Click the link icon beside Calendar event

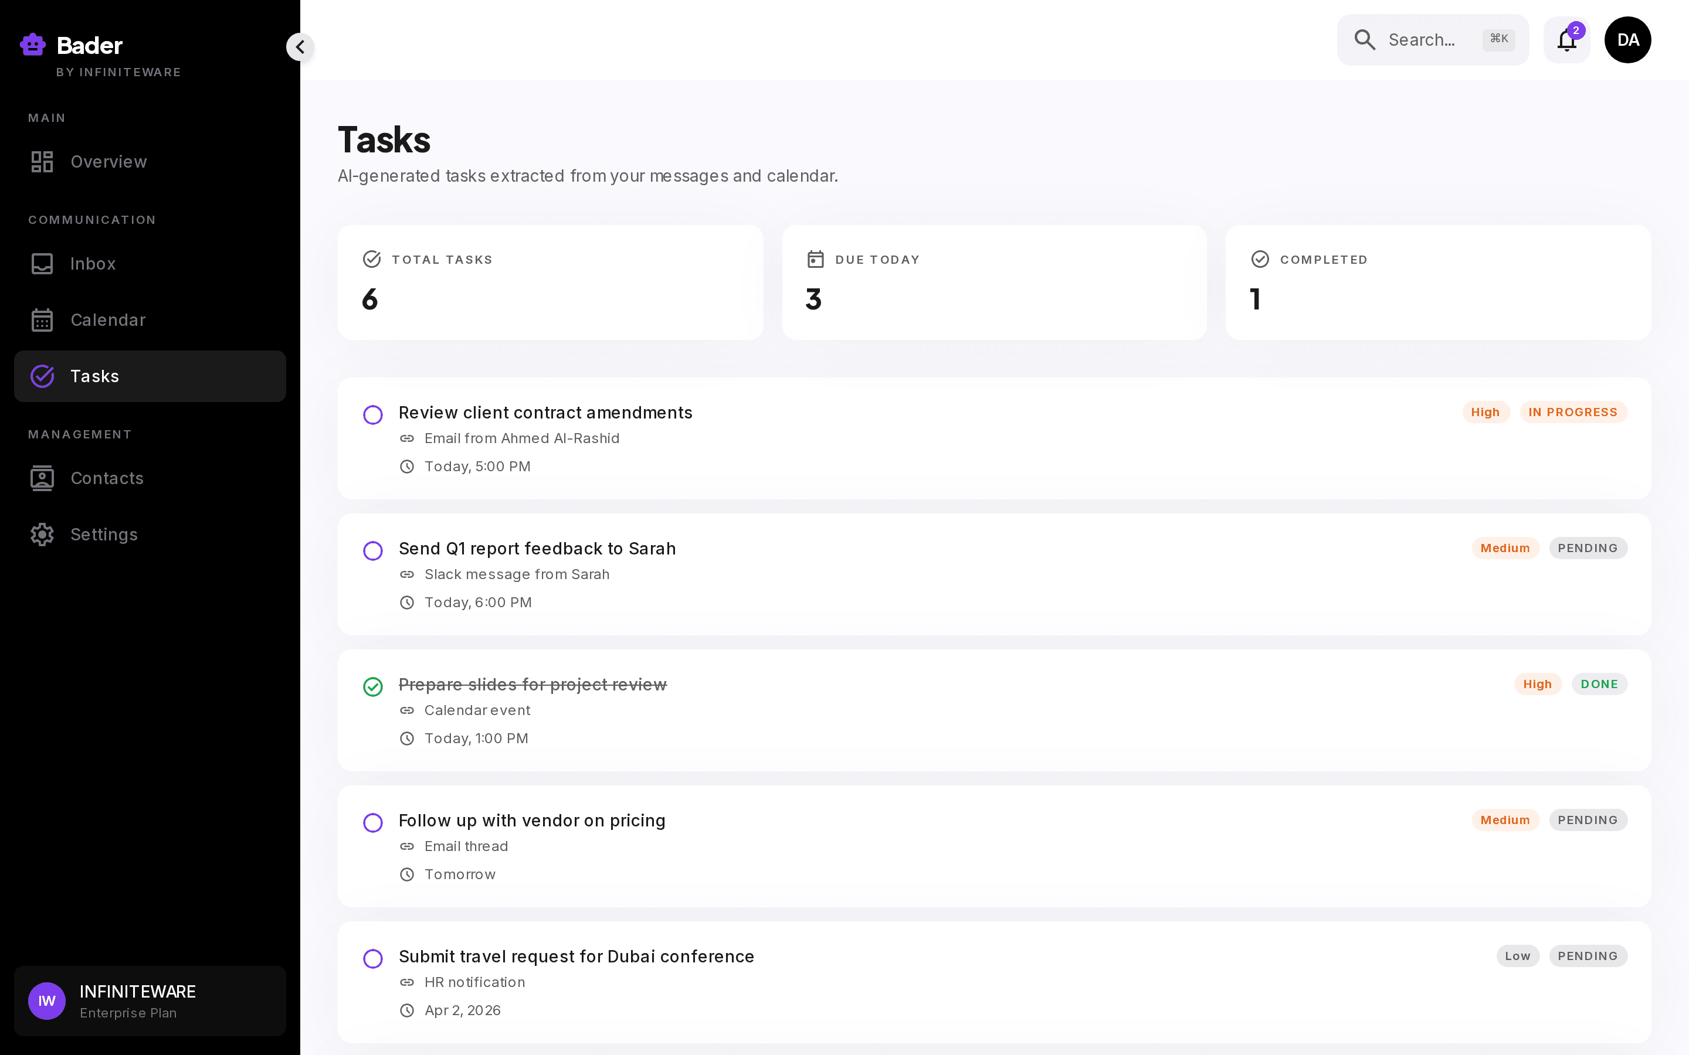point(407,711)
